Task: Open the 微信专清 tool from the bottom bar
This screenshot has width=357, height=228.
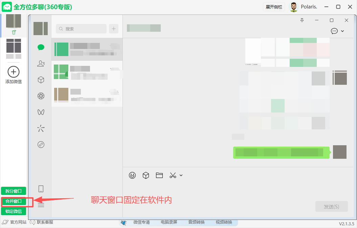Action: point(142,222)
